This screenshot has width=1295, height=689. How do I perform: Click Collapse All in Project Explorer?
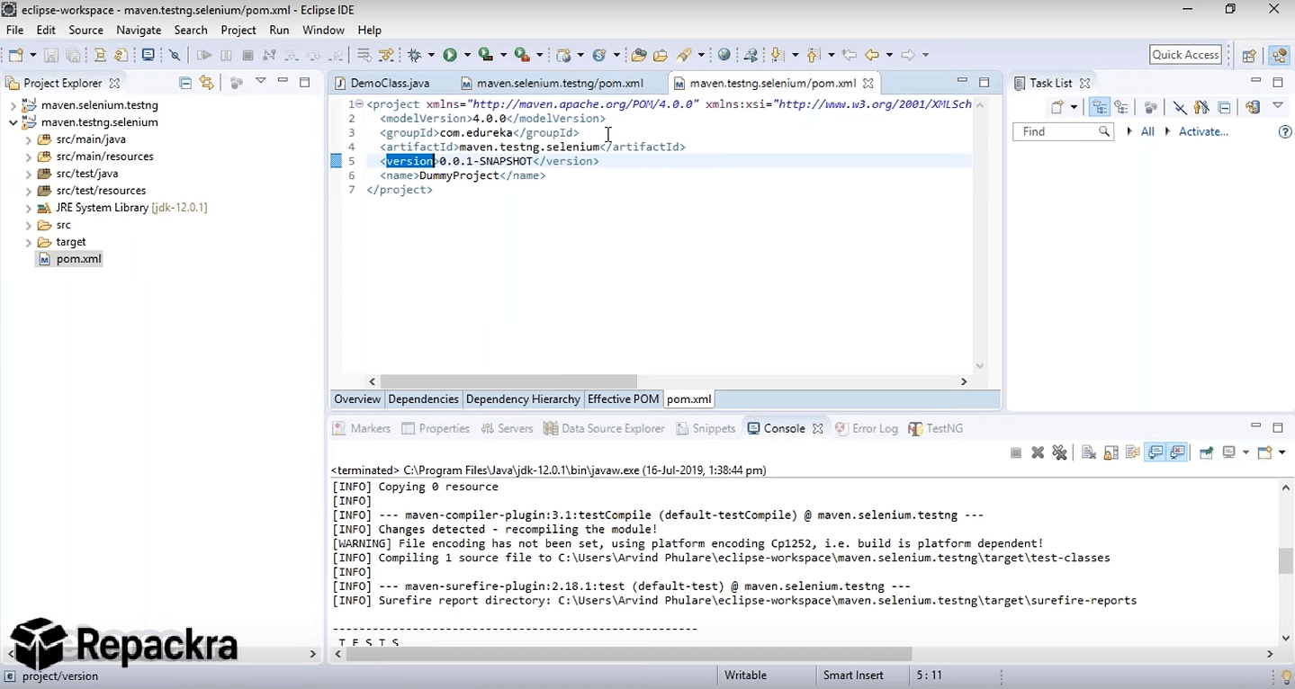(185, 83)
